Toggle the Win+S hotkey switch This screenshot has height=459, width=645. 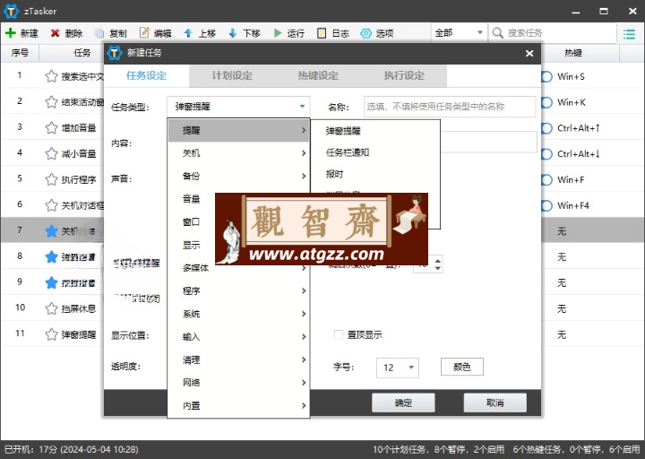pos(546,76)
